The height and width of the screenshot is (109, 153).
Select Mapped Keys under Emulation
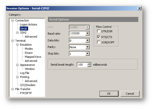pos(33,57)
